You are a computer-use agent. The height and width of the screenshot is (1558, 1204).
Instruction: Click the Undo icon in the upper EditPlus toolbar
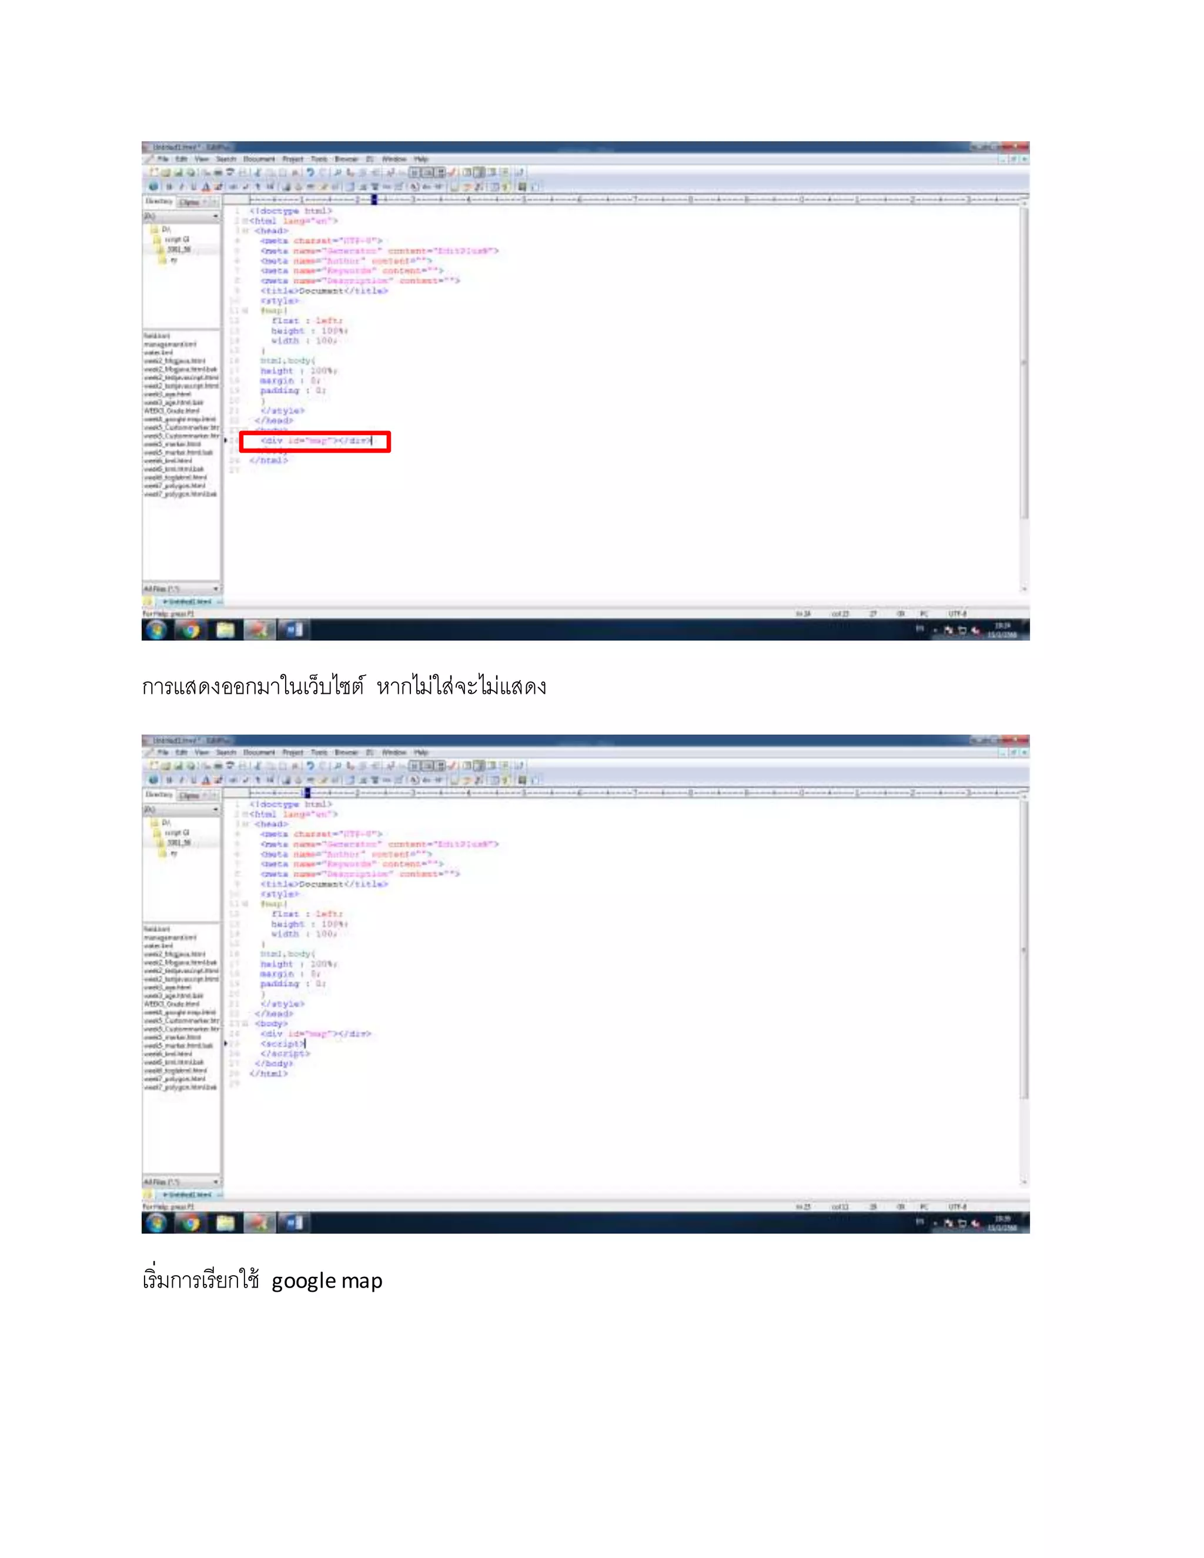[x=310, y=172]
